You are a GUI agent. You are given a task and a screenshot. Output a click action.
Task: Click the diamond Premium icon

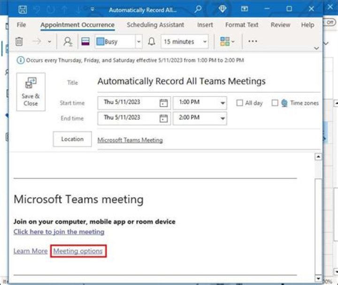(223, 9)
